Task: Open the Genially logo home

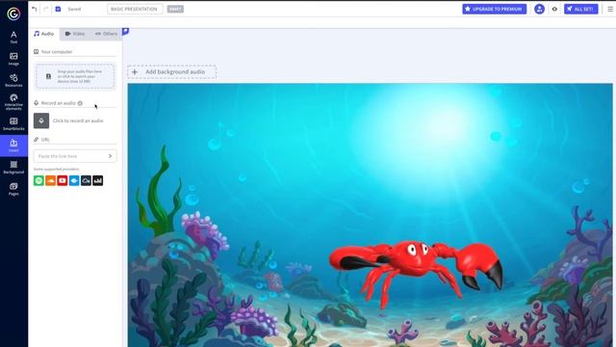Action: coord(13,13)
